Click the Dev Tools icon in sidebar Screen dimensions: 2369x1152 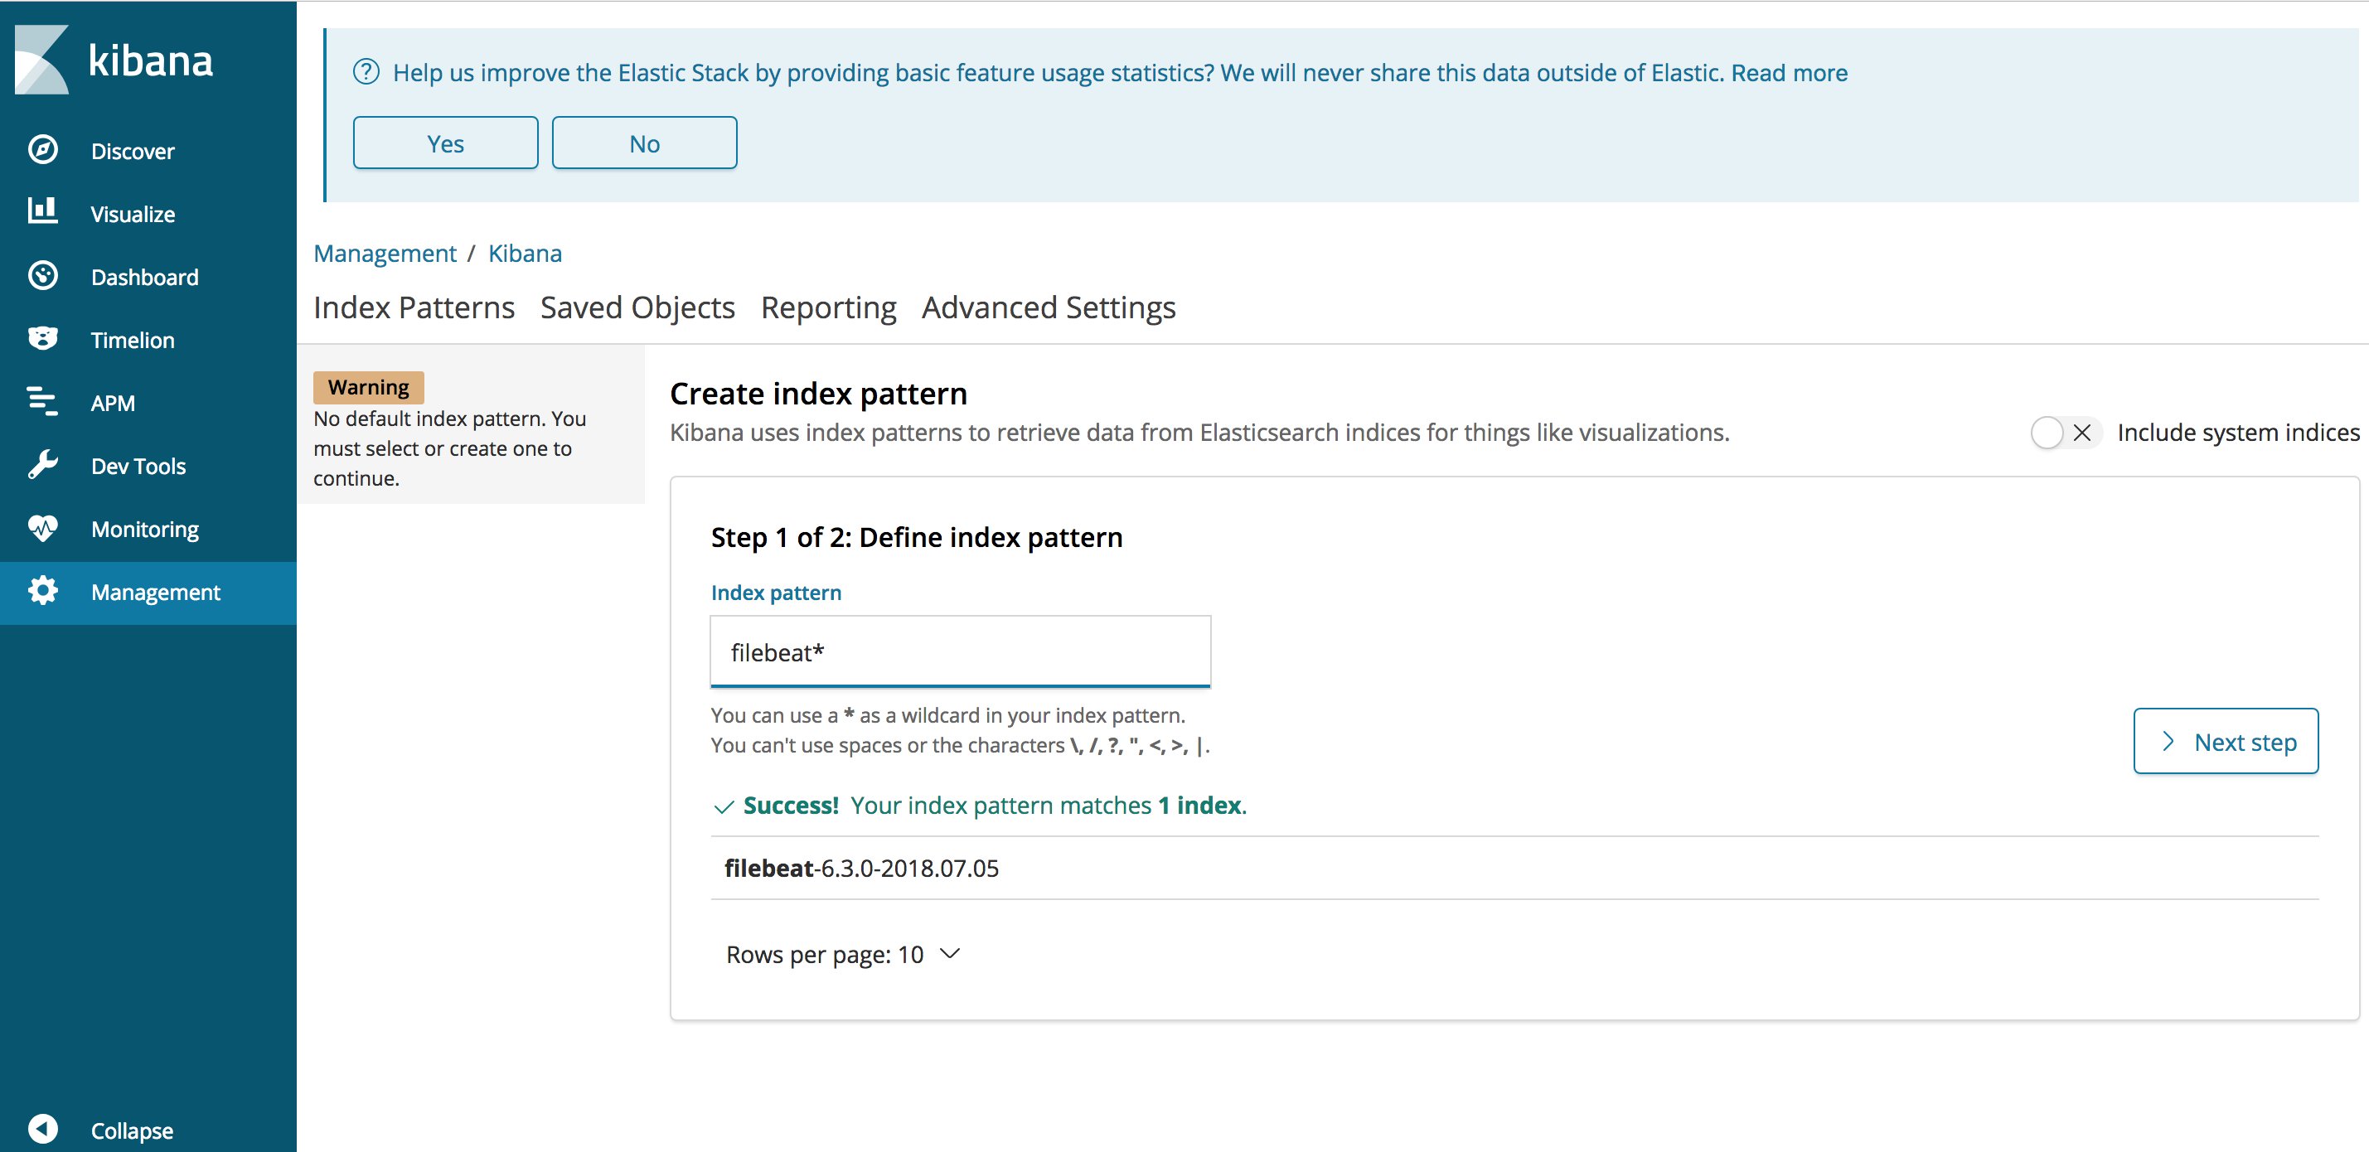pyautogui.click(x=42, y=465)
